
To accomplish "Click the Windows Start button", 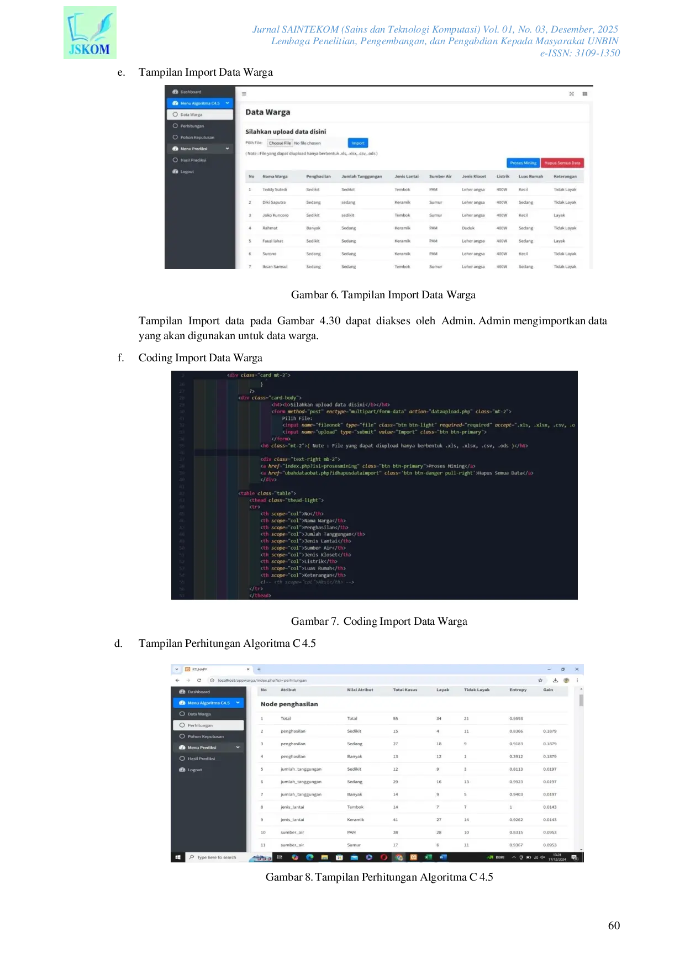I will point(177,857).
